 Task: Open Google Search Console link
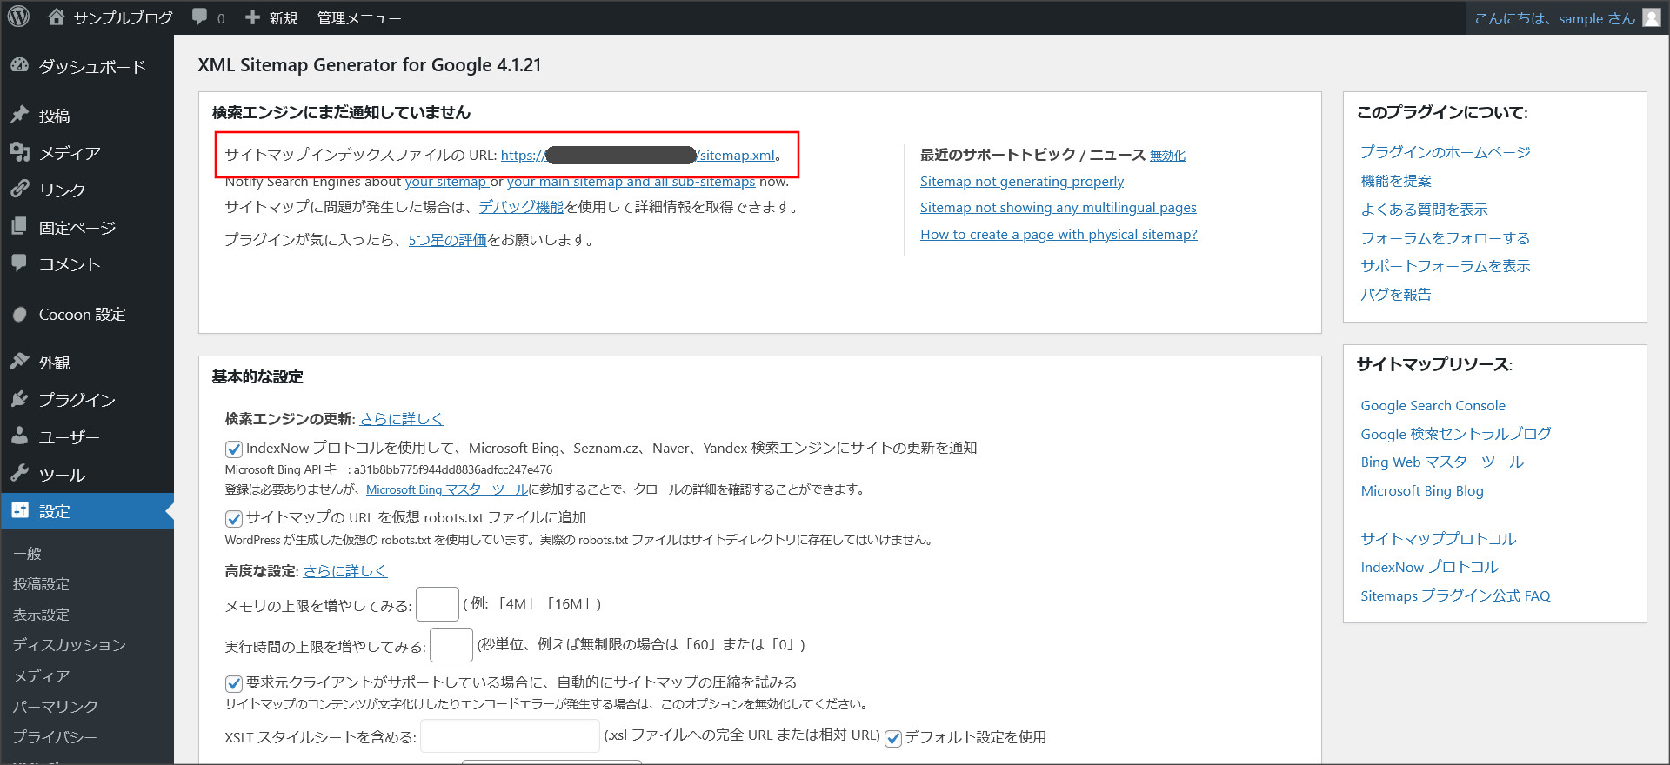[x=1433, y=406]
